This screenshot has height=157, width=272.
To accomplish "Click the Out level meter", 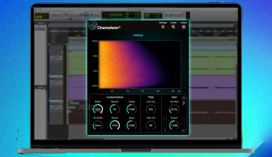I will [x=183, y=123].
